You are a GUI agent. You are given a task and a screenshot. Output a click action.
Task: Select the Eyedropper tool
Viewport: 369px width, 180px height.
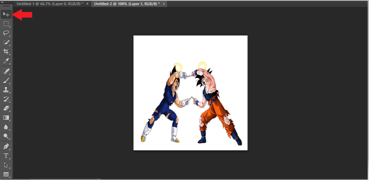[x=6, y=61]
